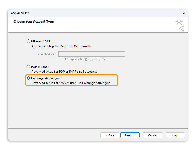Screen dimensions: 195x151
Task: Select the Microsoft 365 radio button
Action: click(x=28, y=41)
